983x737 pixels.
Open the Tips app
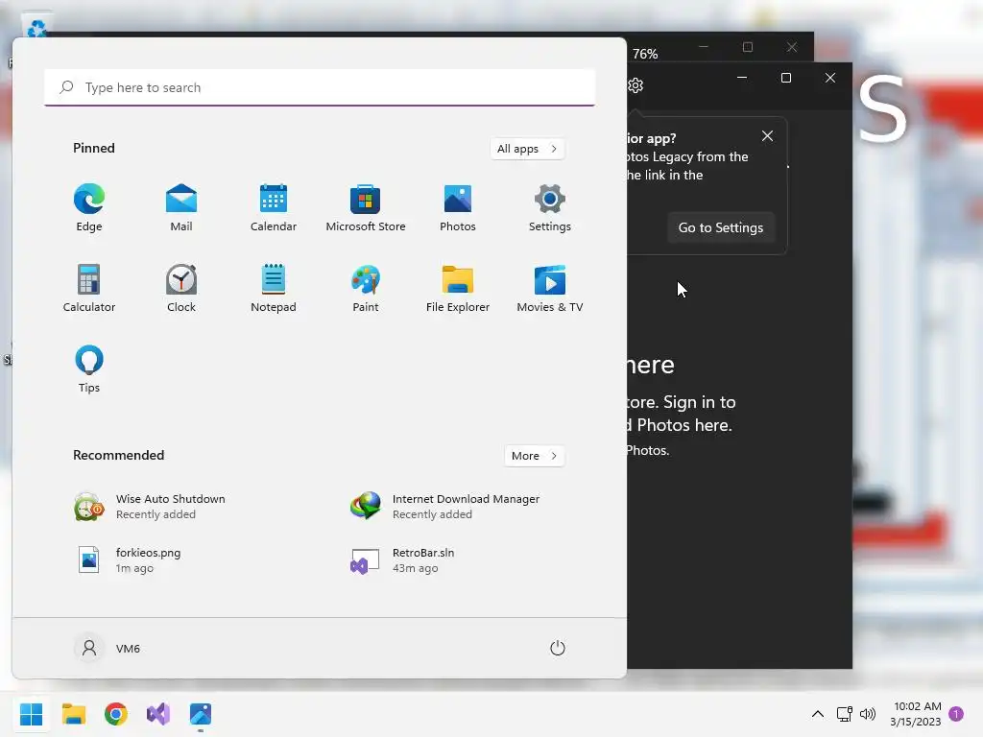coord(89,369)
